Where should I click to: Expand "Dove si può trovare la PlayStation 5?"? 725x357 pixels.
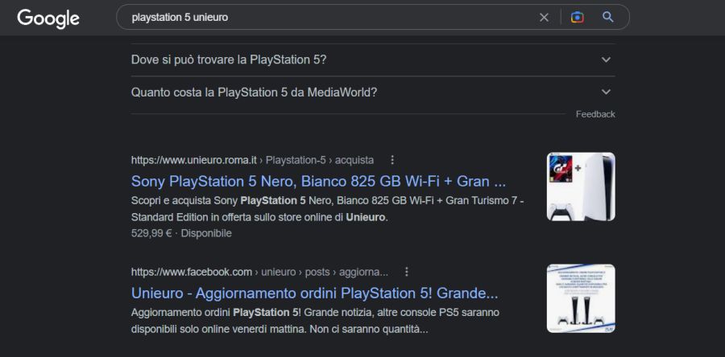click(229, 59)
